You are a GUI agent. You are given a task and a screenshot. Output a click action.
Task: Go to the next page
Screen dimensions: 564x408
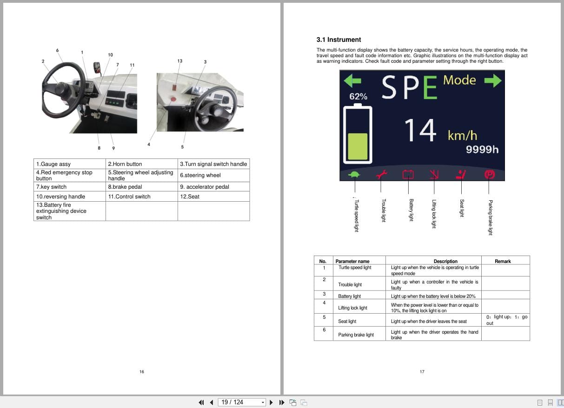(x=271, y=402)
